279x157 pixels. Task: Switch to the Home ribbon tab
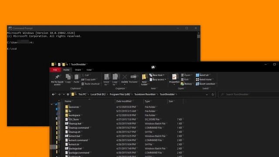point(66,70)
